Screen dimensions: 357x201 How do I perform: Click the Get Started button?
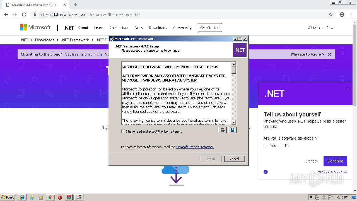pos(210,28)
